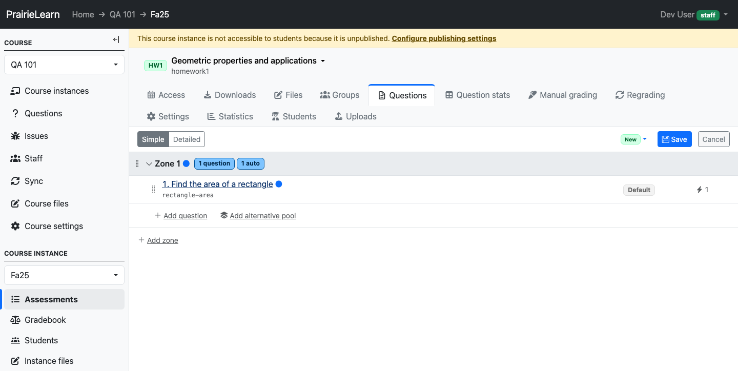This screenshot has width=738, height=371.
Task: Click the blue dot beside Zone 1
Action: click(186, 163)
